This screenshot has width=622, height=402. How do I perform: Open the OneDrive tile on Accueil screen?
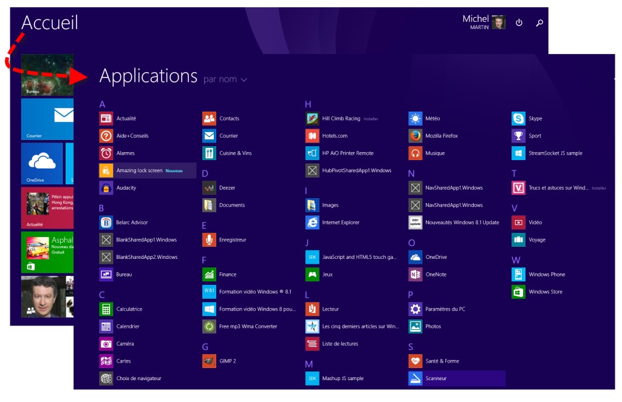(42, 164)
